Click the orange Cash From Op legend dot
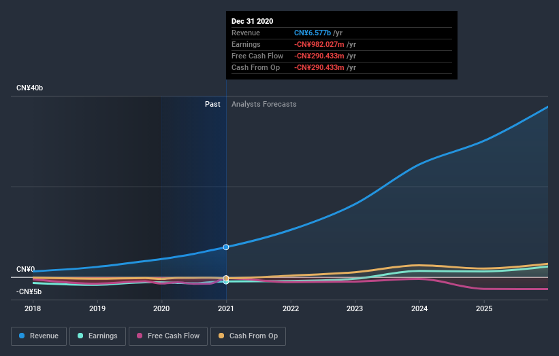This screenshot has width=559, height=356. [x=221, y=336]
